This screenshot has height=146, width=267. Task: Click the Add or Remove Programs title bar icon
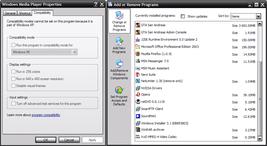point(110,4)
